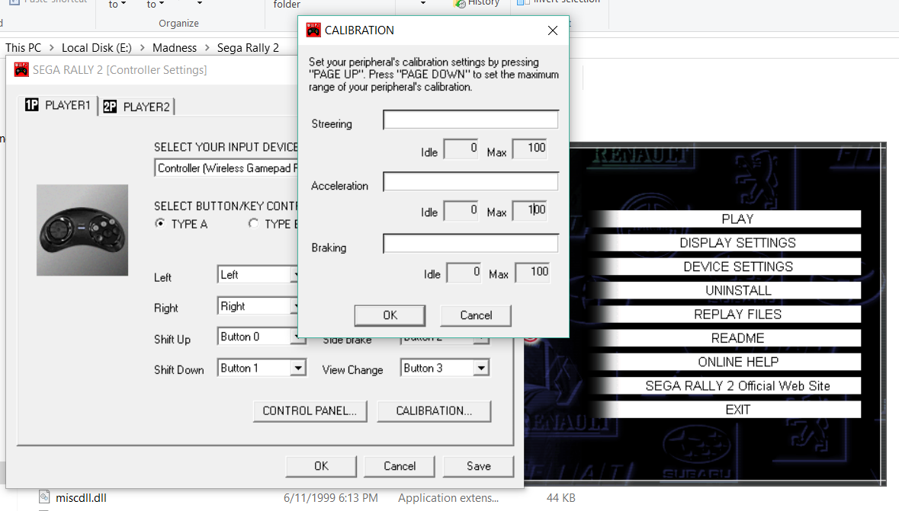This screenshot has height=511, width=899.
Task: Expand chevron after Madness breadcrumb
Action: pyautogui.click(x=207, y=47)
